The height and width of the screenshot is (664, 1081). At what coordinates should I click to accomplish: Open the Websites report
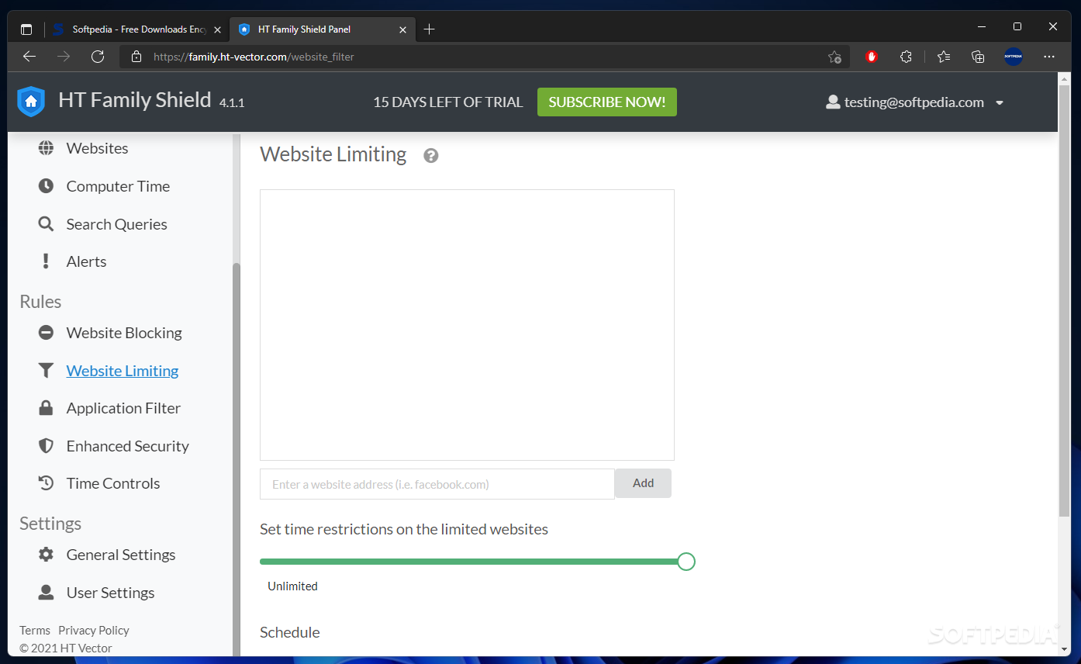(97, 148)
